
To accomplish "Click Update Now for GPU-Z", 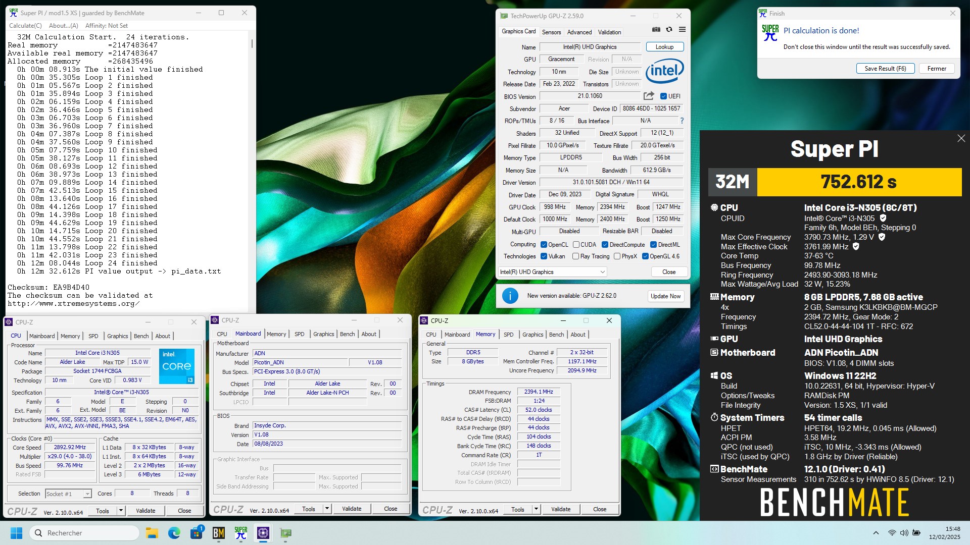I will 665,296.
